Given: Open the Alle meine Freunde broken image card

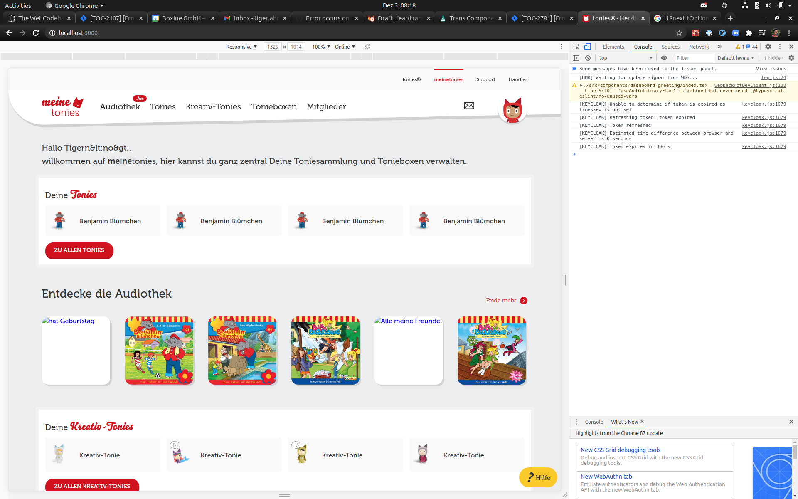Looking at the screenshot, I should pyautogui.click(x=409, y=351).
